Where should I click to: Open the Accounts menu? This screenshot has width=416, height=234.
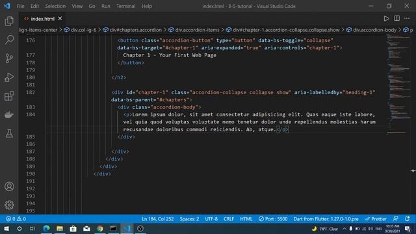pyautogui.click(x=9, y=187)
